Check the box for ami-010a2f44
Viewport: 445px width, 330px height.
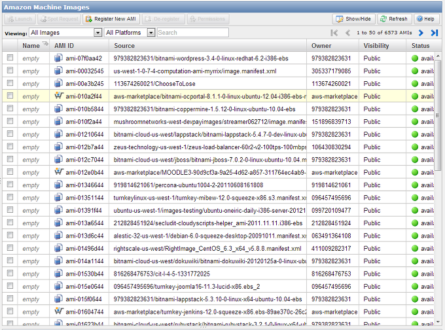(x=10, y=96)
